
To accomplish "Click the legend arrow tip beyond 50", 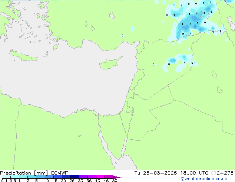I will (x=118, y=177).
